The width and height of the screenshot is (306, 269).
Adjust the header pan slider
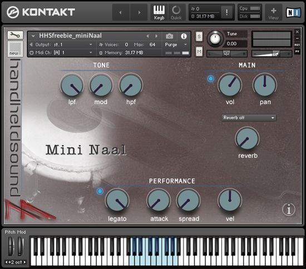227,54
